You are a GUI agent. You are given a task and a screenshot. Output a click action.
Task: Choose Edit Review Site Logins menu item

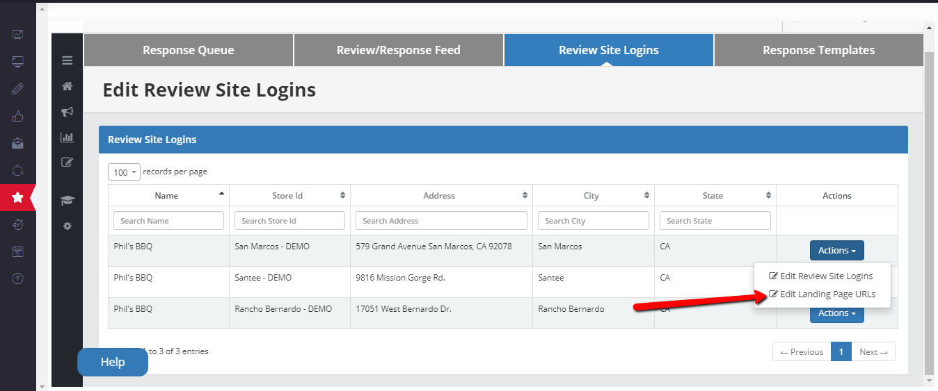826,276
